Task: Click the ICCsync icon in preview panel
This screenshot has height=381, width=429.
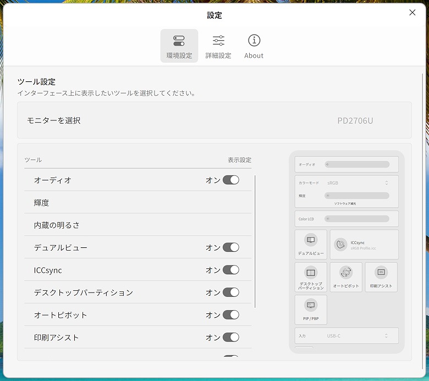Action: [340, 244]
